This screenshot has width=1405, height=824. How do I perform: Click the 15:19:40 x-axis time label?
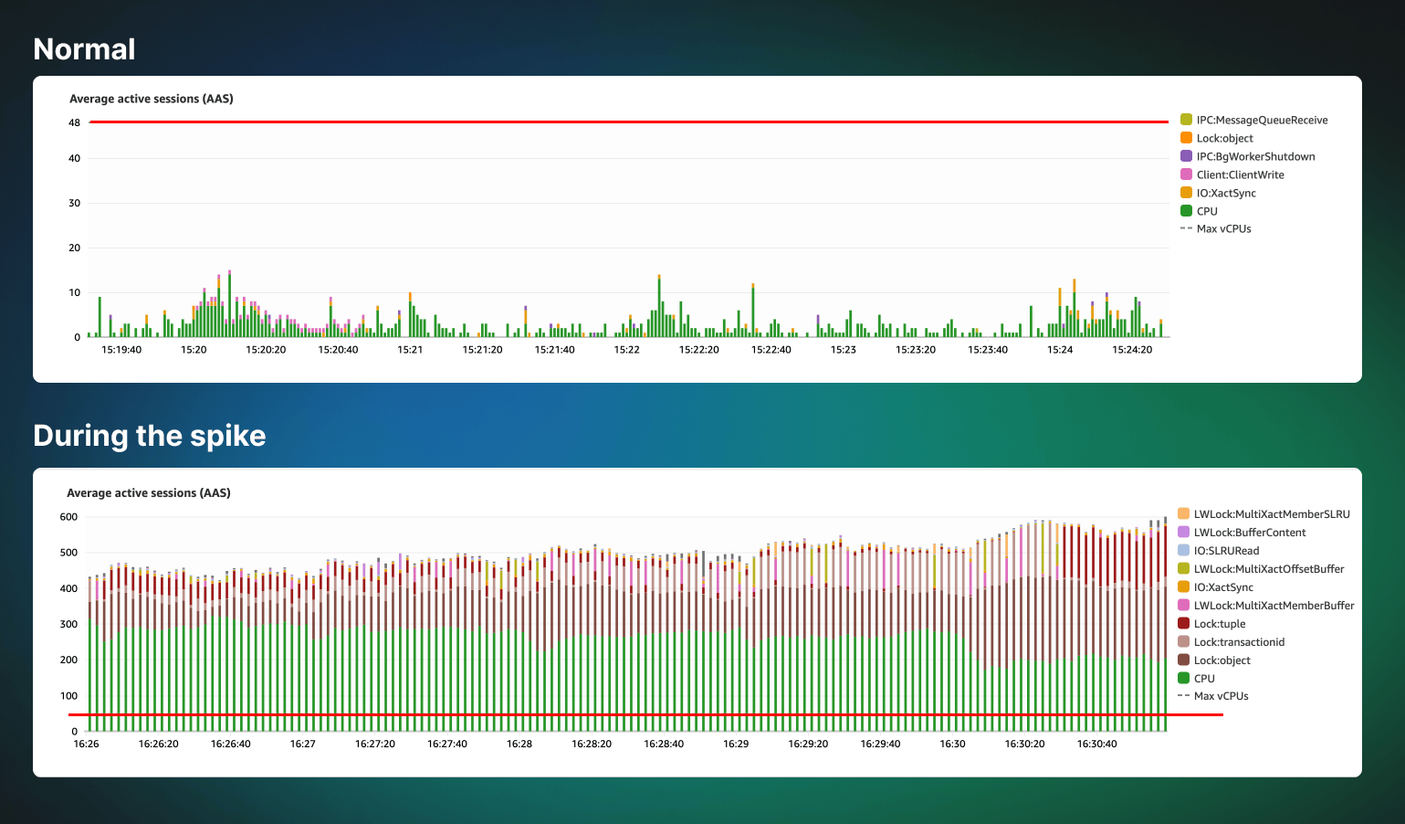click(x=121, y=350)
